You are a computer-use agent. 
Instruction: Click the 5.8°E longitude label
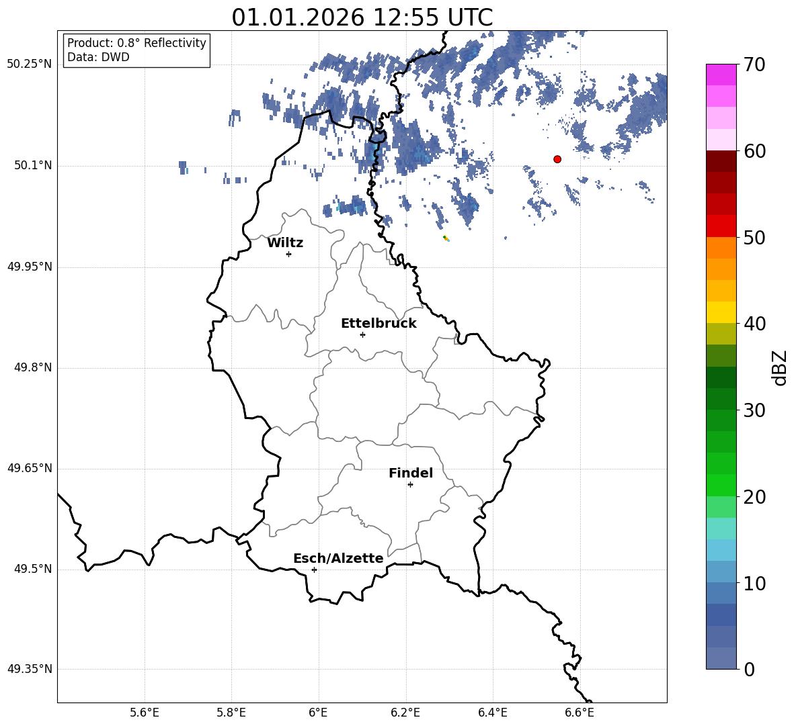coord(231,713)
